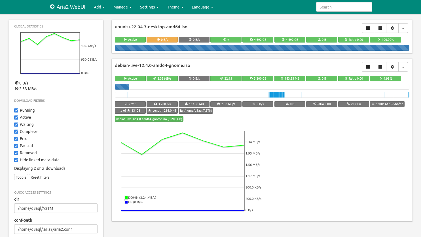421x237 pixels.
Task: Pause the ubuntu-22.04.3 download
Action: (368, 28)
